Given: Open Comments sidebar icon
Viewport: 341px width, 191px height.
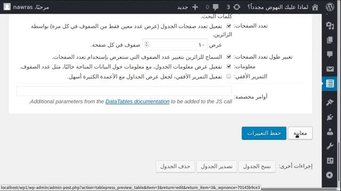Looking at the screenshot, I should (x=330, y=54).
